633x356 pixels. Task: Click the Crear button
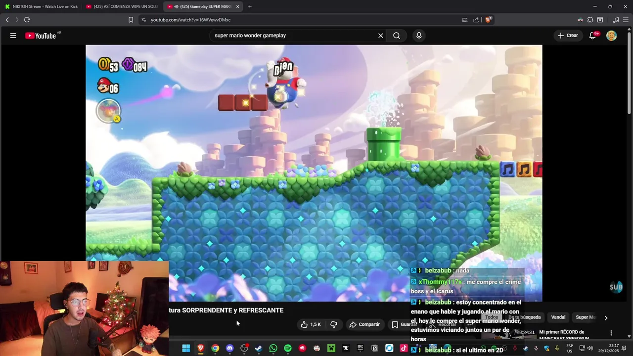coord(568,36)
